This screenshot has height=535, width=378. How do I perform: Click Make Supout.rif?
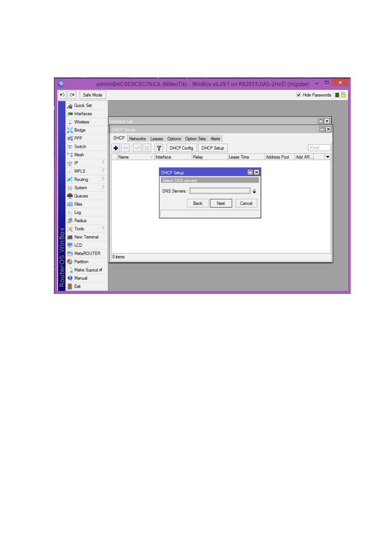[87, 270]
